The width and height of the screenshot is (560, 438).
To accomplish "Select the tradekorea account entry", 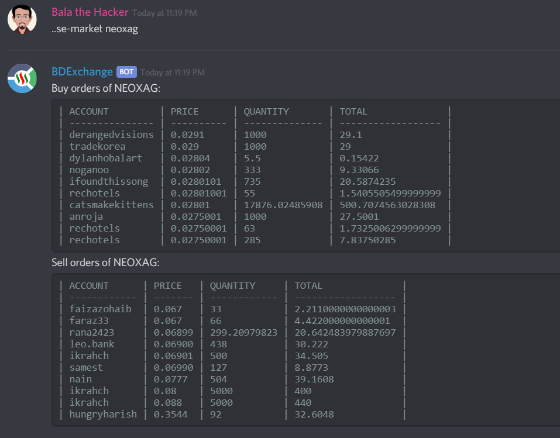I will coord(97,146).
